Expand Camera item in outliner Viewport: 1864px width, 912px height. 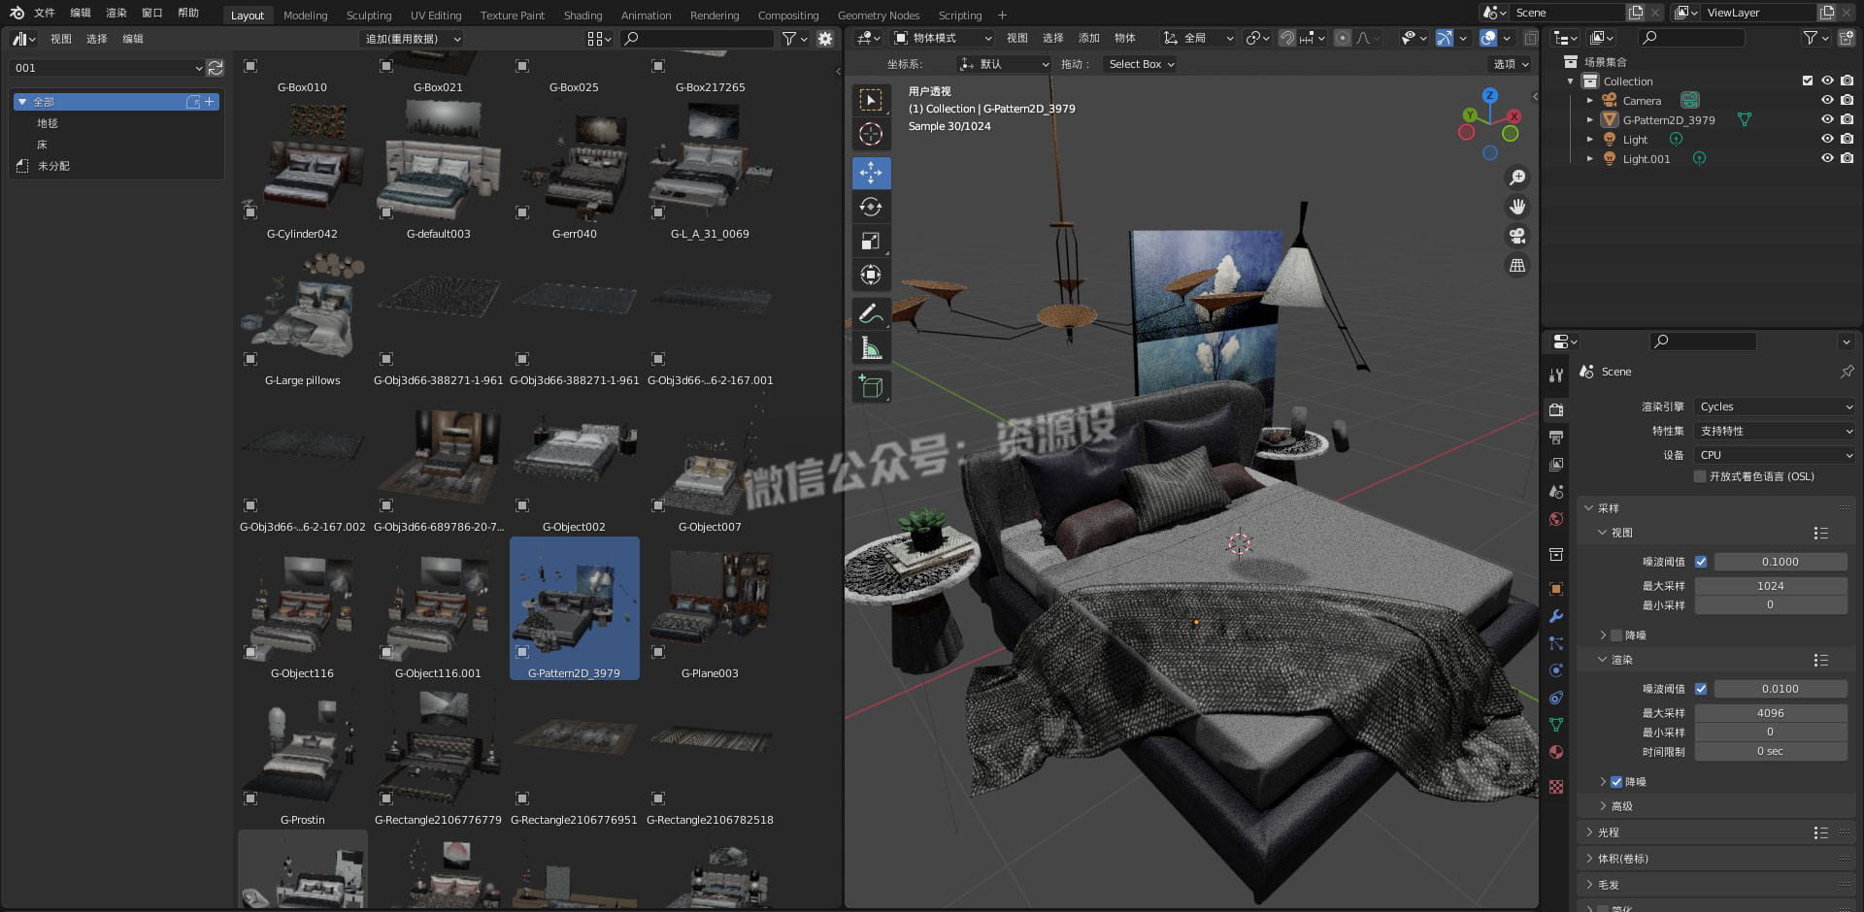pyautogui.click(x=1589, y=100)
